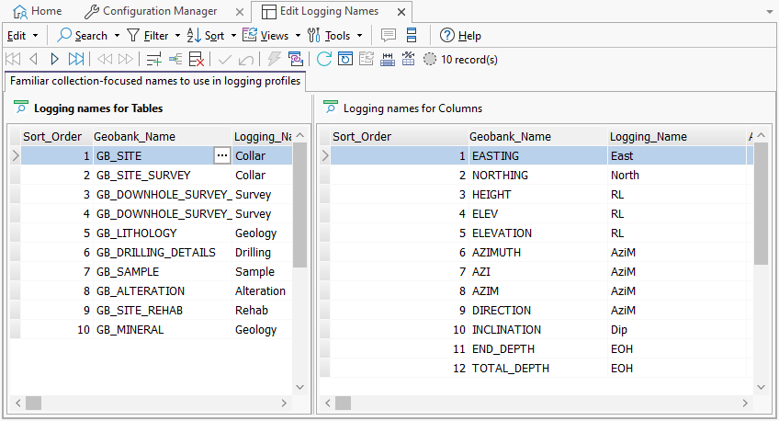Click the Tables panel vertical scrollbar

point(299,211)
